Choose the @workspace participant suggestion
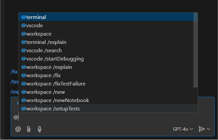 click(37, 34)
